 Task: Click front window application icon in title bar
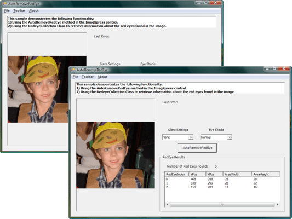pyautogui.click(x=73, y=70)
